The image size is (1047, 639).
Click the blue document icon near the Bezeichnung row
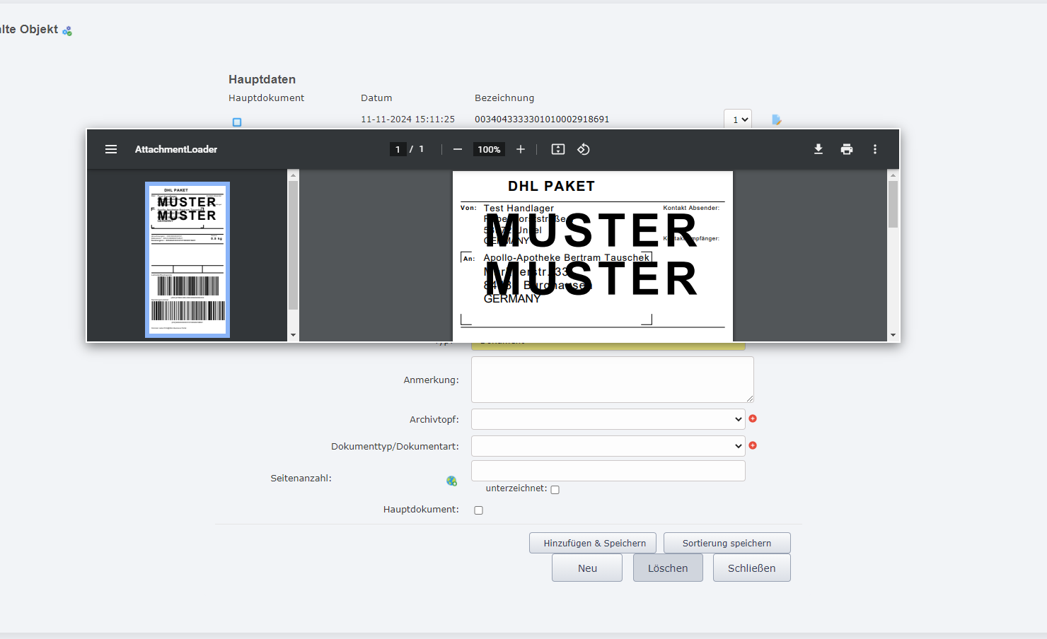point(776,119)
